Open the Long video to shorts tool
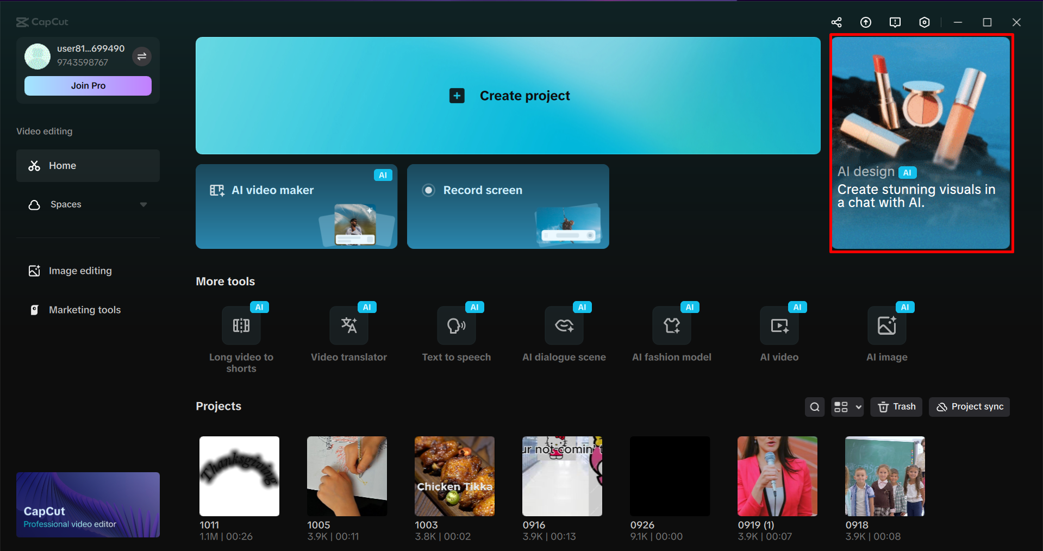Image resolution: width=1043 pixels, height=551 pixels. point(241,326)
